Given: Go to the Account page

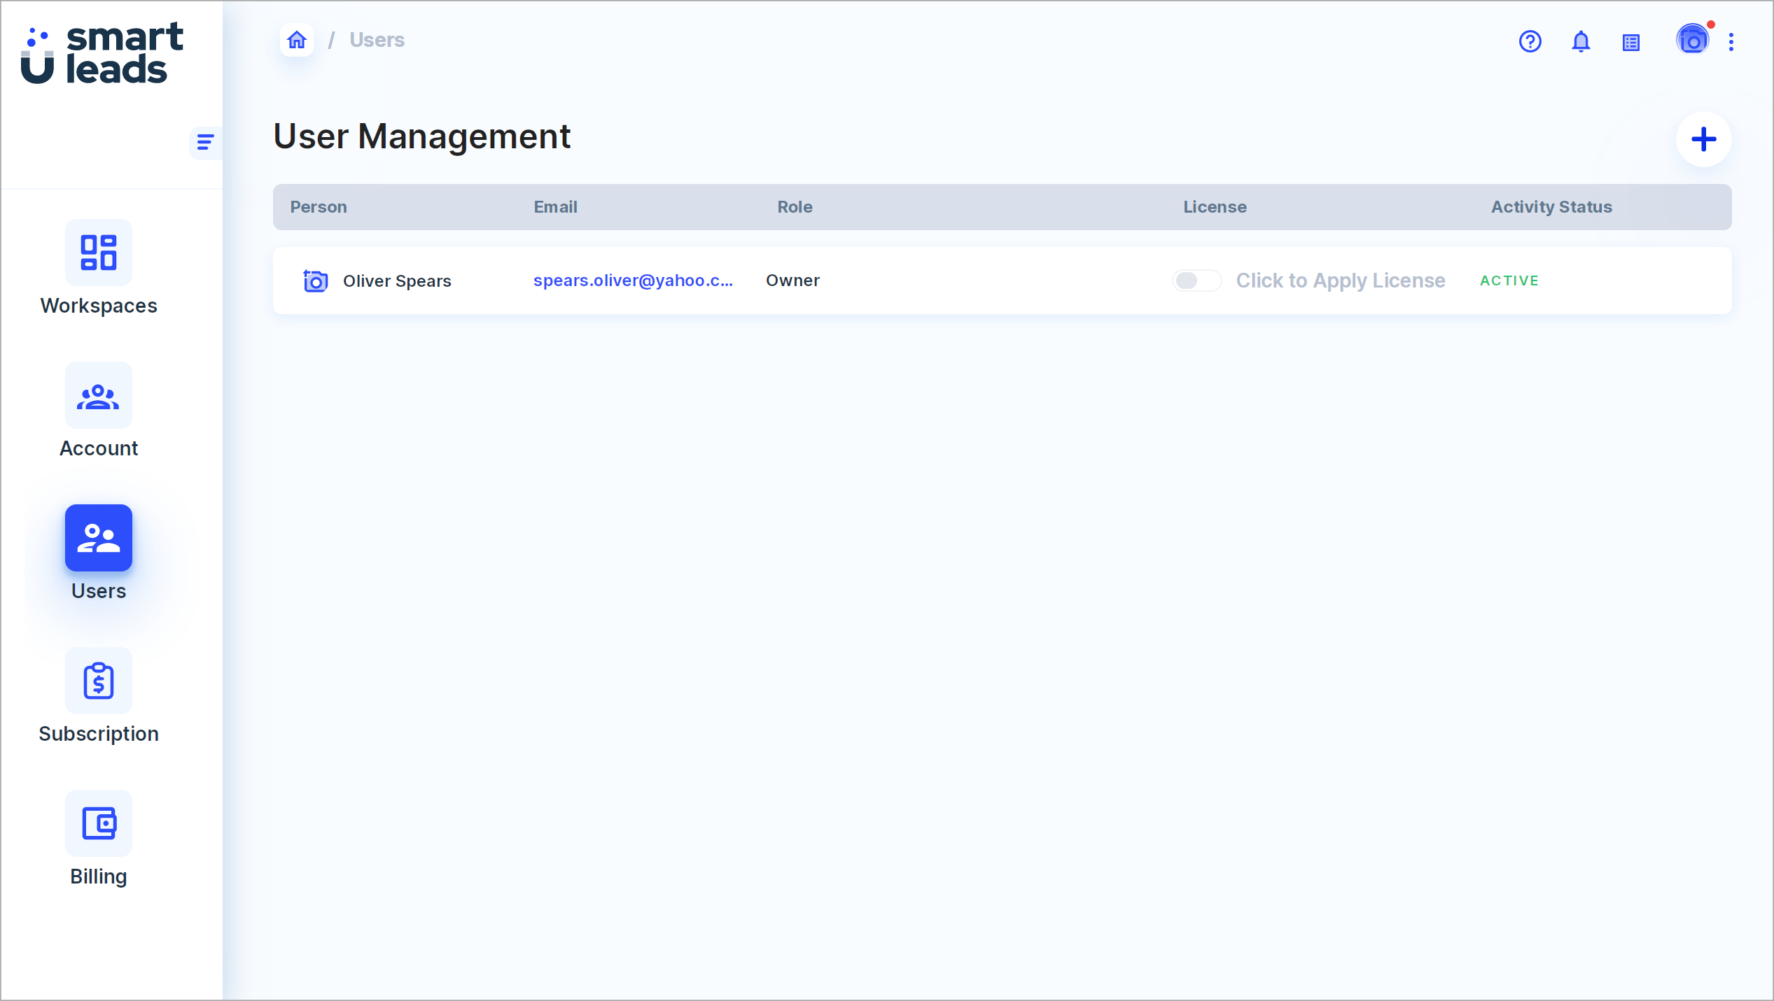Looking at the screenshot, I should tap(99, 410).
